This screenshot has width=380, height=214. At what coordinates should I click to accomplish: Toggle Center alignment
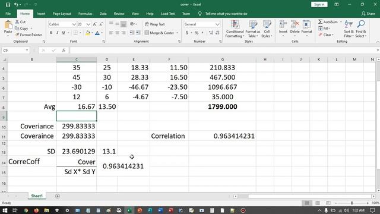click(118, 33)
